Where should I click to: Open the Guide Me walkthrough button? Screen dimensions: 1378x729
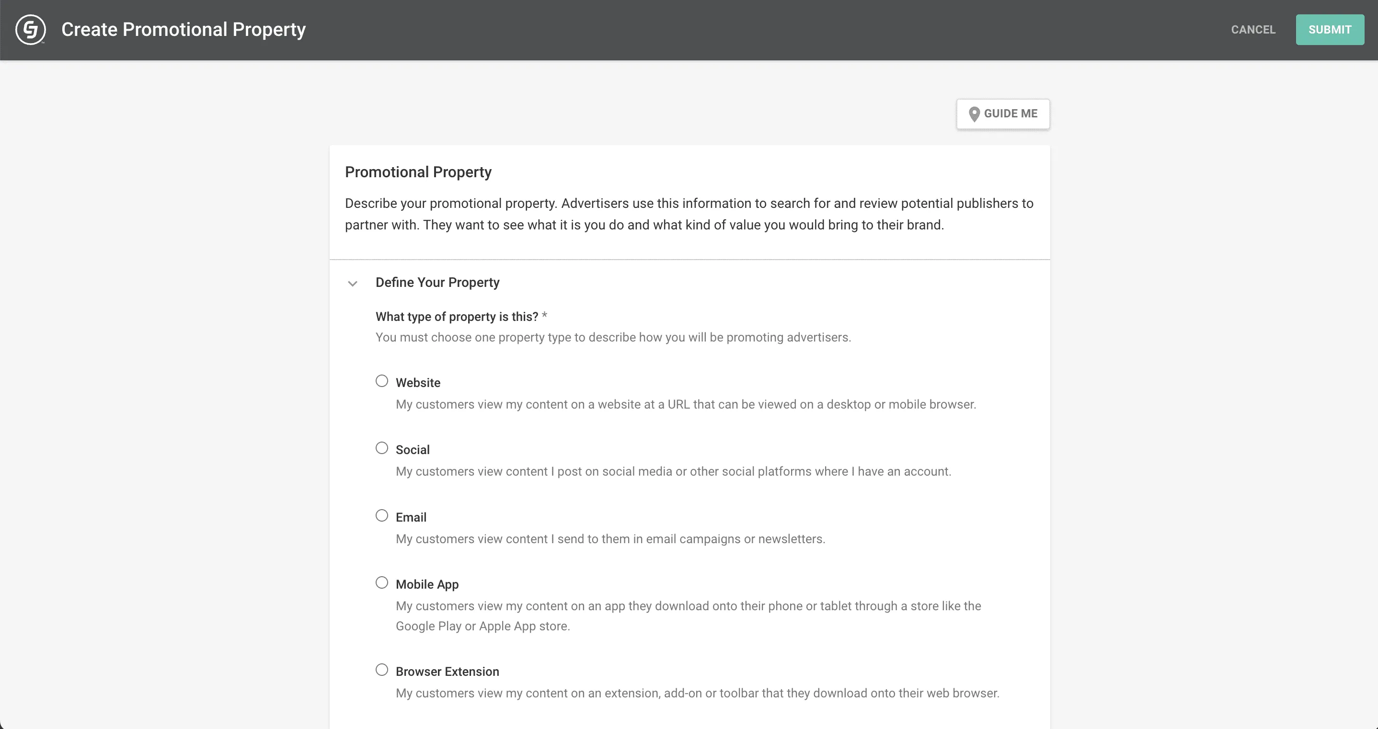click(x=1003, y=114)
